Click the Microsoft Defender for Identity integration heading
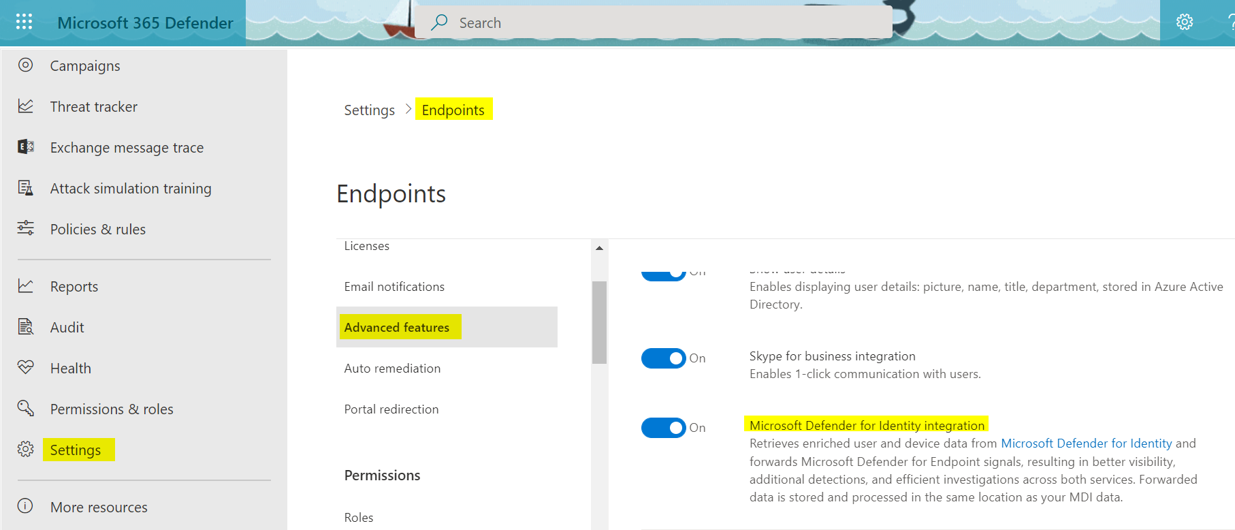 [x=867, y=426]
